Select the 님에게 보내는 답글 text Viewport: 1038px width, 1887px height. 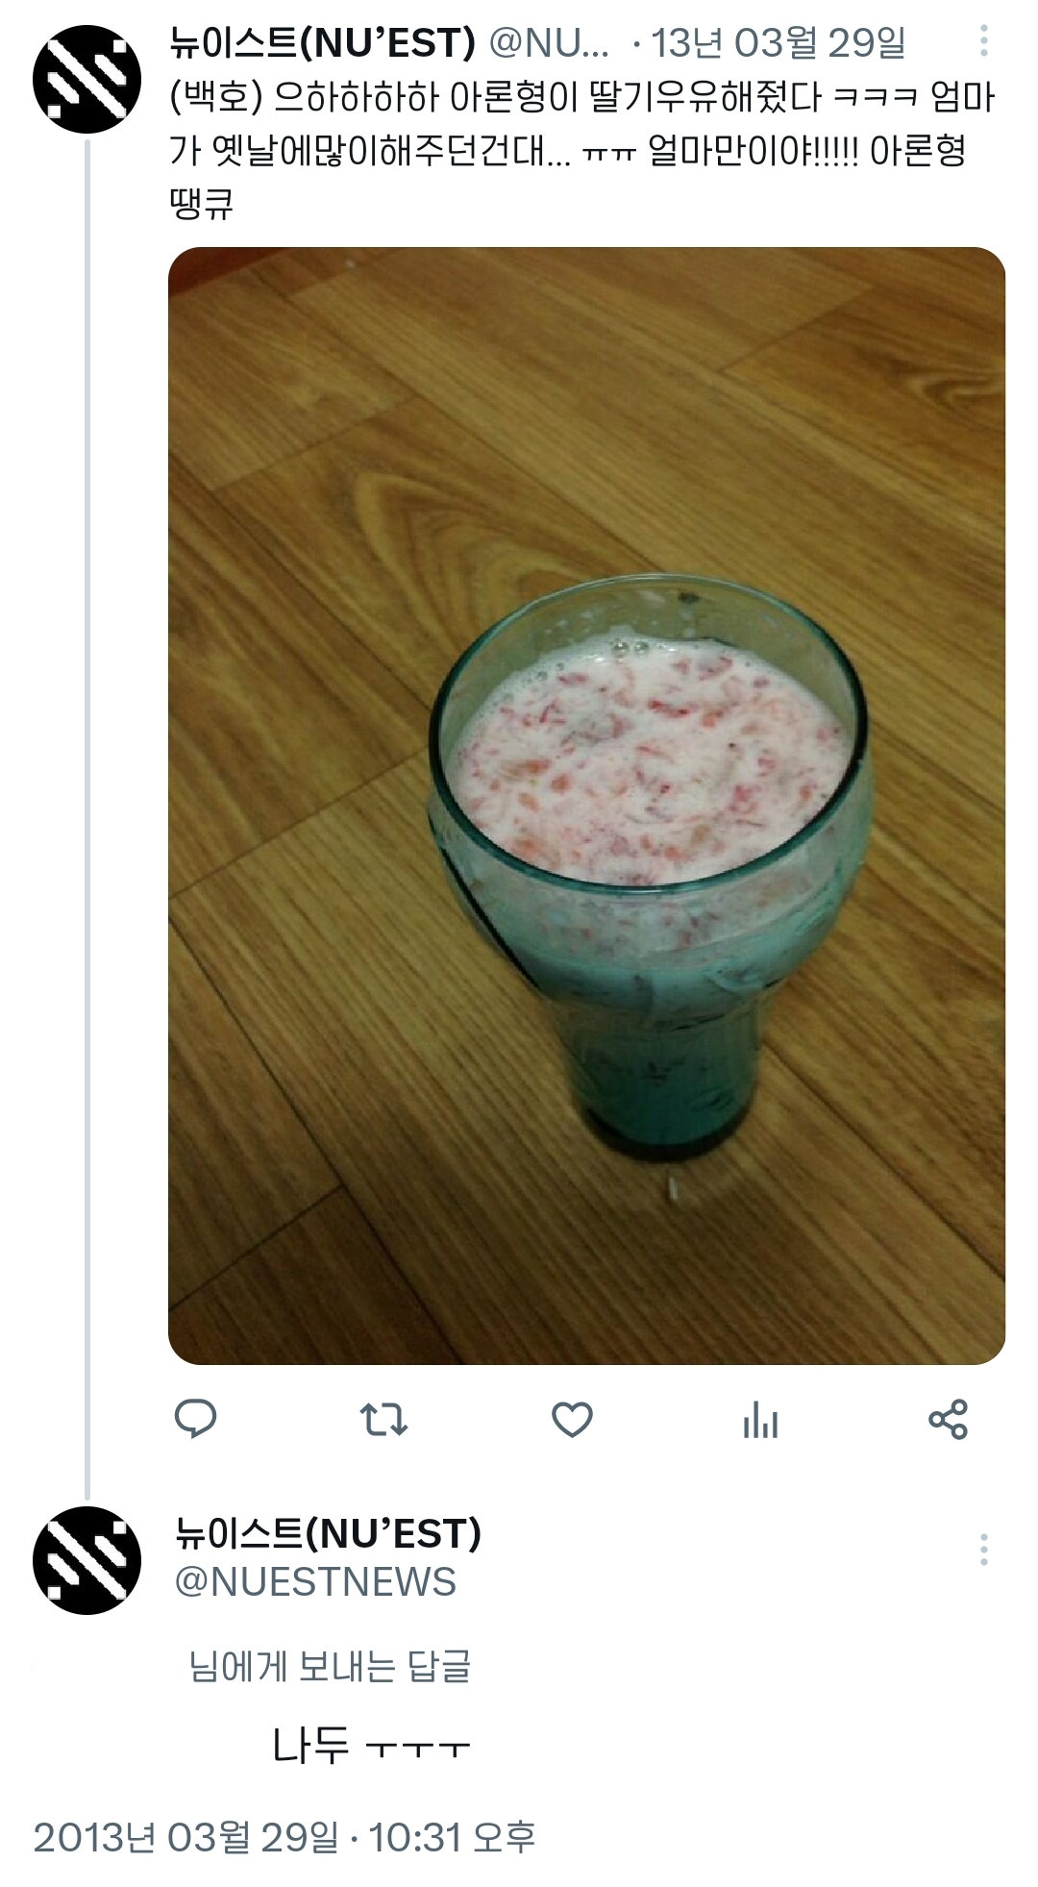click(x=330, y=1666)
